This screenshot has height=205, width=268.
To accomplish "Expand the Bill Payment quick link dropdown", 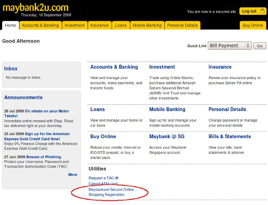I will pos(229,46).
